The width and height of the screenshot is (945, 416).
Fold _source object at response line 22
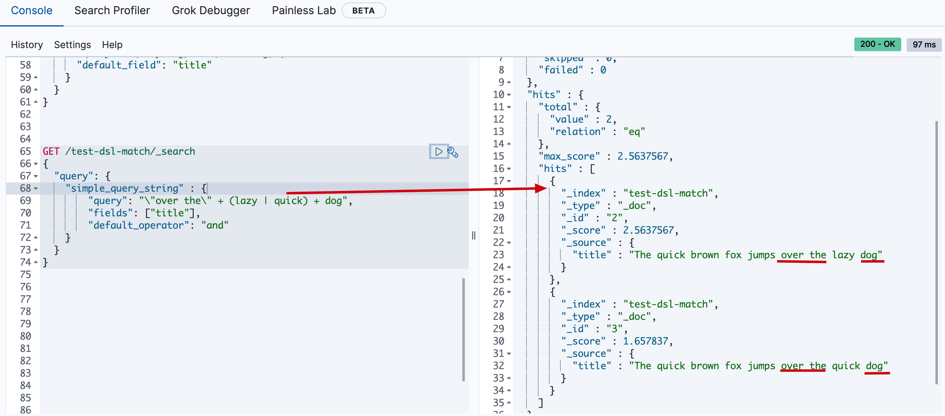509,243
